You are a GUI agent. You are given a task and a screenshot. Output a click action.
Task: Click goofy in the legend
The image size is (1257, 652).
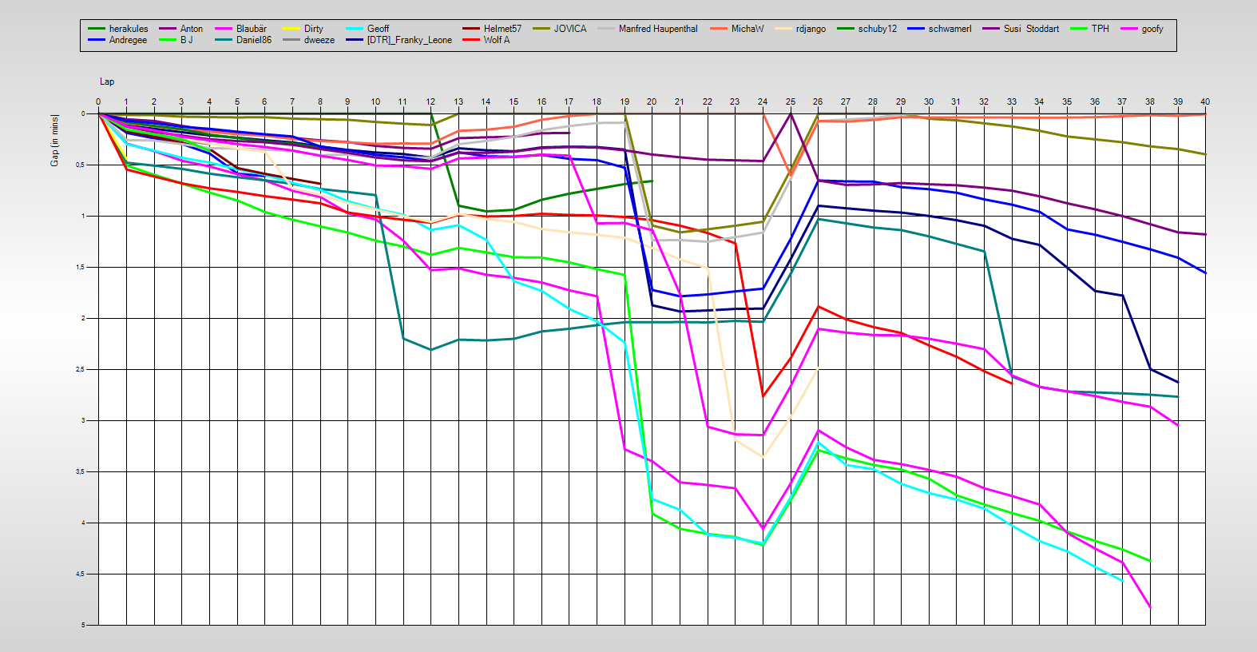coord(1152,29)
